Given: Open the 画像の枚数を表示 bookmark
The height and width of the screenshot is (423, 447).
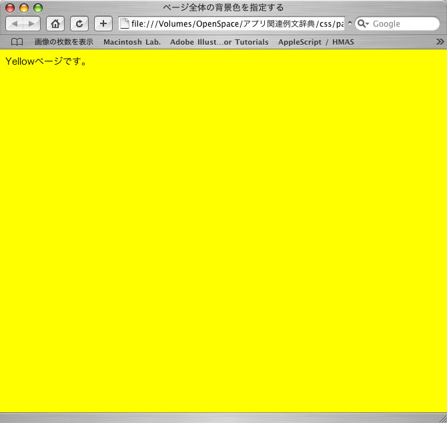Looking at the screenshot, I should 64,42.
